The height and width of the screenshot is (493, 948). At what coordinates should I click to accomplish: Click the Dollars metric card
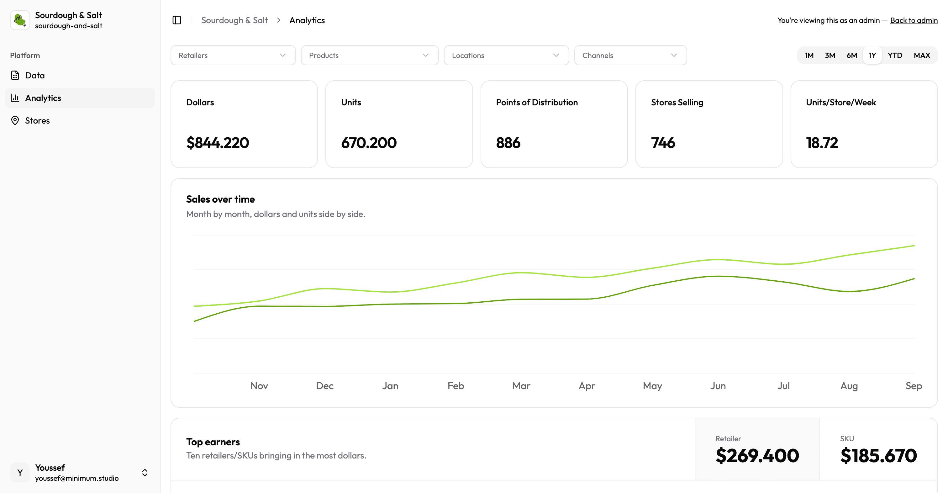point(244,124)
